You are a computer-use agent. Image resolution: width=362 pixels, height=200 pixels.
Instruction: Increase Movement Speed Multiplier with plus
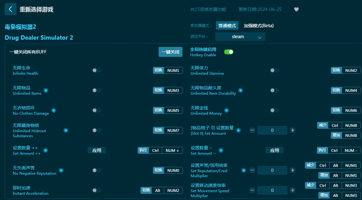tap(292, 190)
